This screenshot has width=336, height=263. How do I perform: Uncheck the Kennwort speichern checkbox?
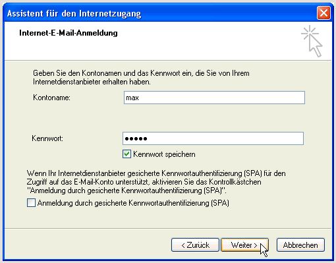(126, 154)
